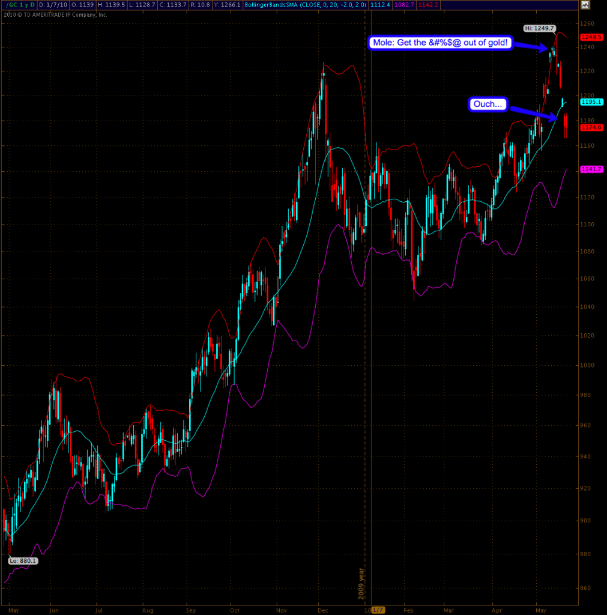This screenshot has width=607, height=615.
Task: Select the 'Mole: Get the &#%$@ out of gold!' annotation
Action: 439,43
